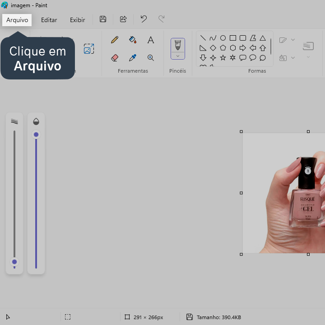This screenshot has height=325, width=325.
Task: Select the curve shape
Action: [213, 38]
